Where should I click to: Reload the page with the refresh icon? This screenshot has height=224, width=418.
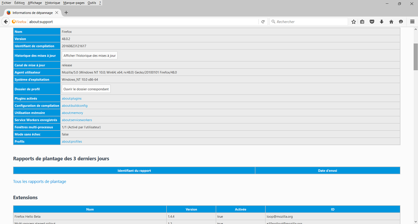263,22
